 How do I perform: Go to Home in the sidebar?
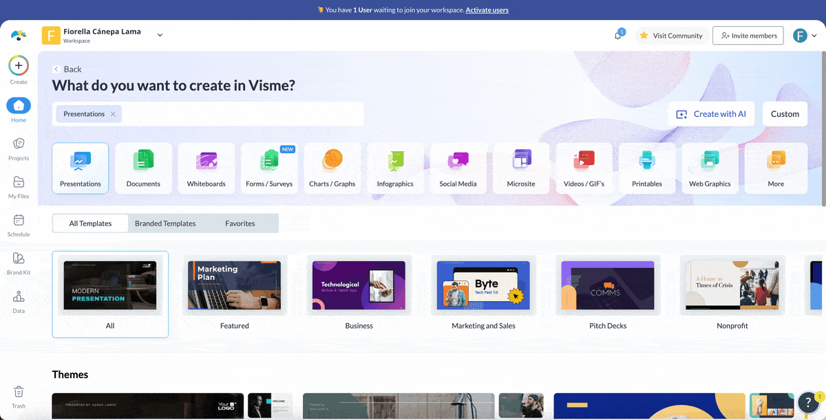(19, 105)
